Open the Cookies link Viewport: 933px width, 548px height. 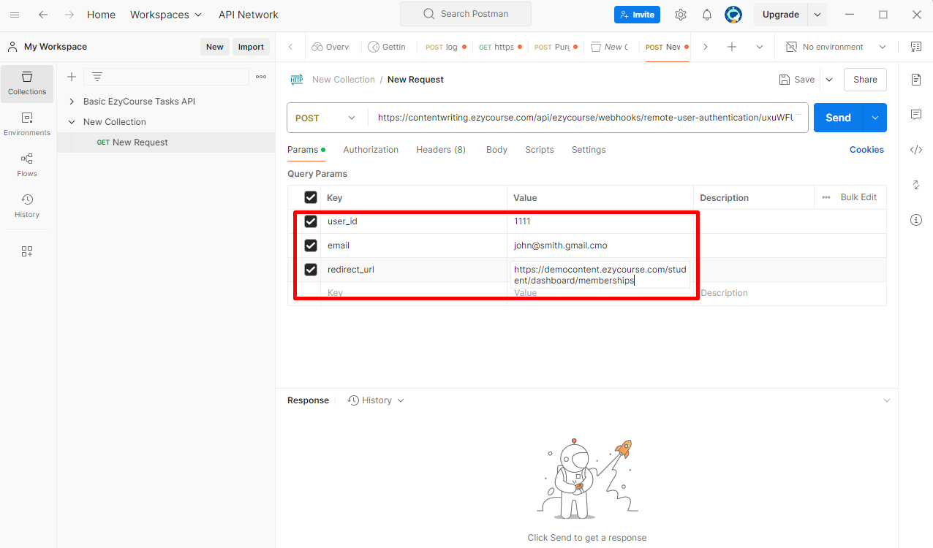pos(866,150)
